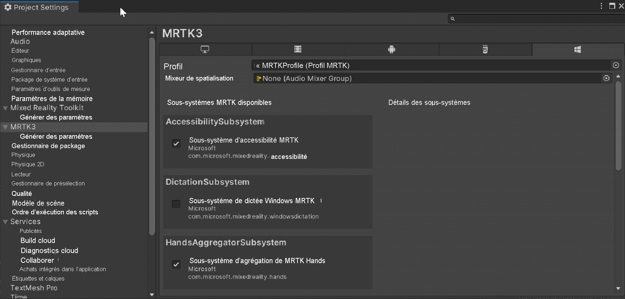The width and height of the screenshot is (625, 299).
Task: Open Physique settings
Action: tap(23, 155)
